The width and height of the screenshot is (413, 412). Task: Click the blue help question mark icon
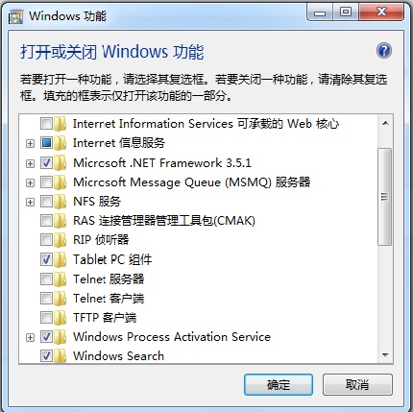click(x=384, y=51)
